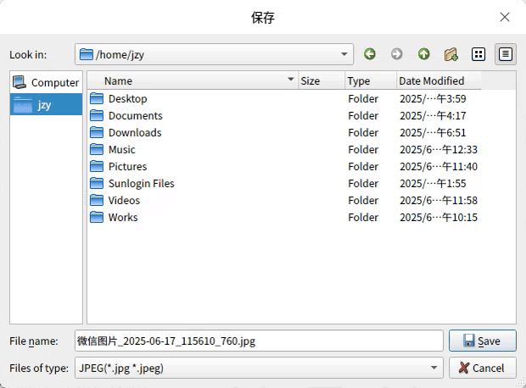Switch to icon list view mode

[x=478, y=54]
